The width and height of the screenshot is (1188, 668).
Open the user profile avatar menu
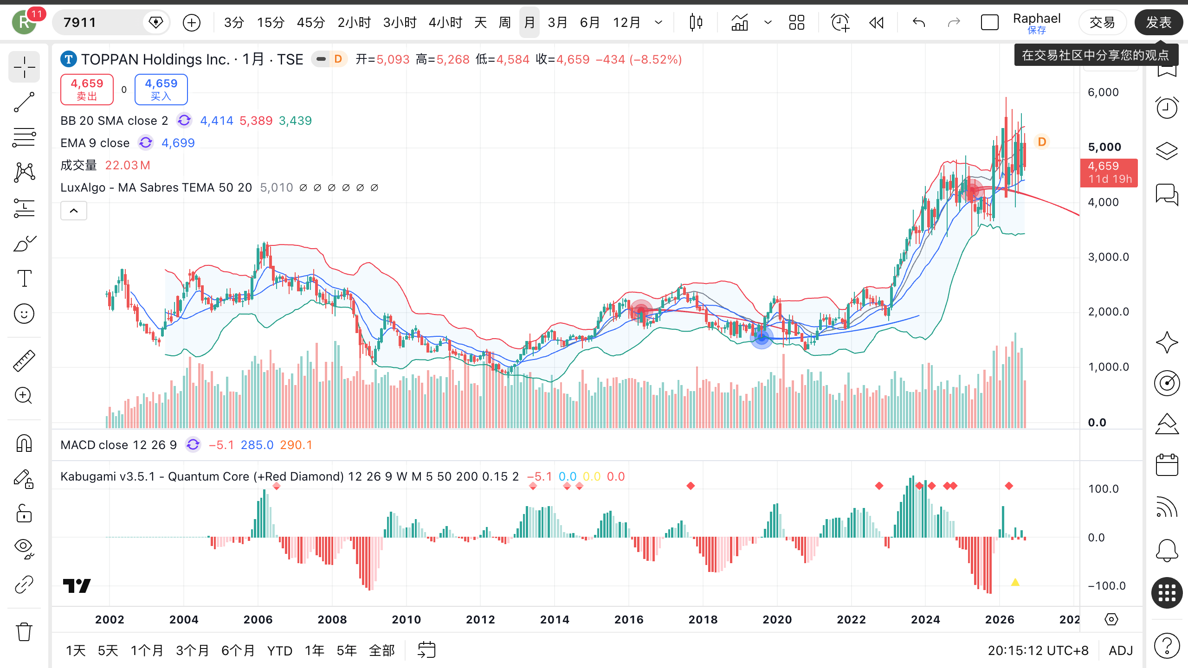(24, 22)
